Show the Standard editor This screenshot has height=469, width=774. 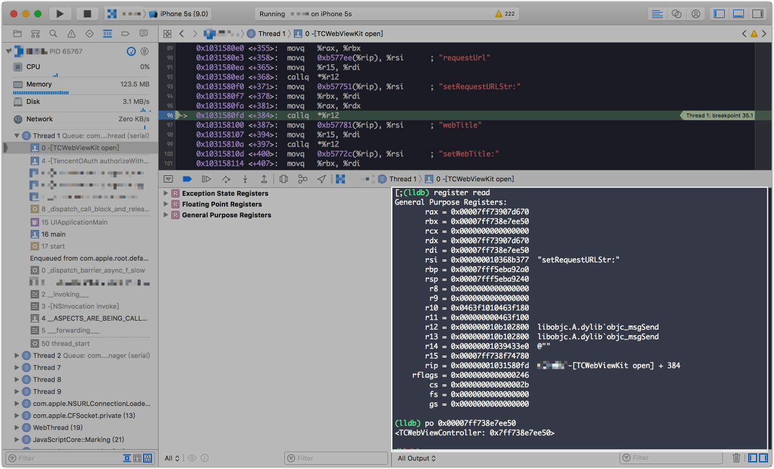657,14
